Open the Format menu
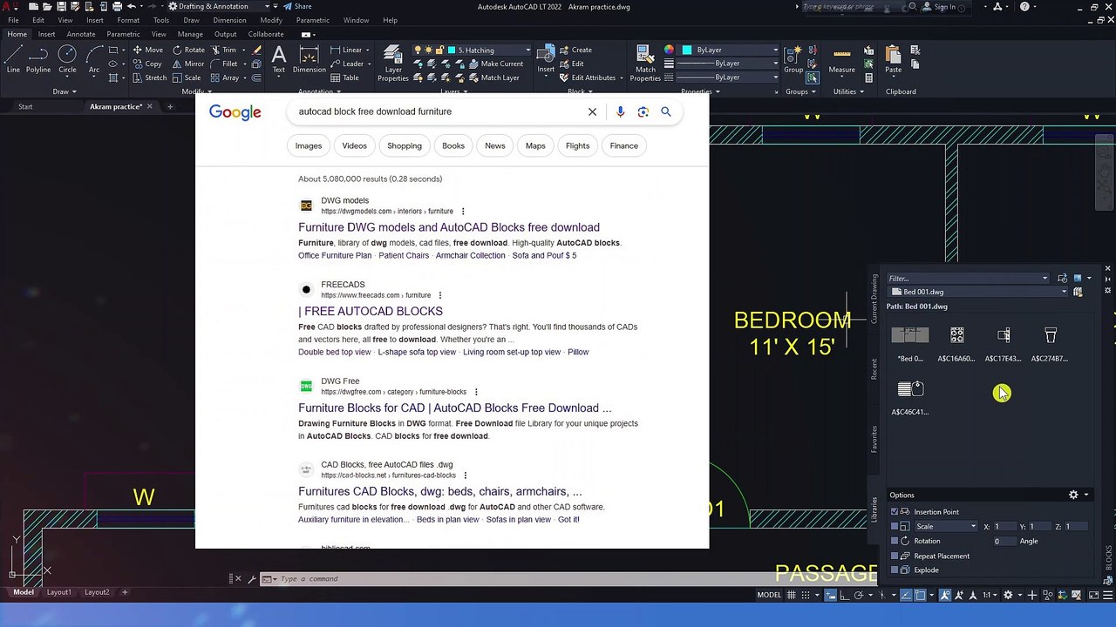 point(128,20)
